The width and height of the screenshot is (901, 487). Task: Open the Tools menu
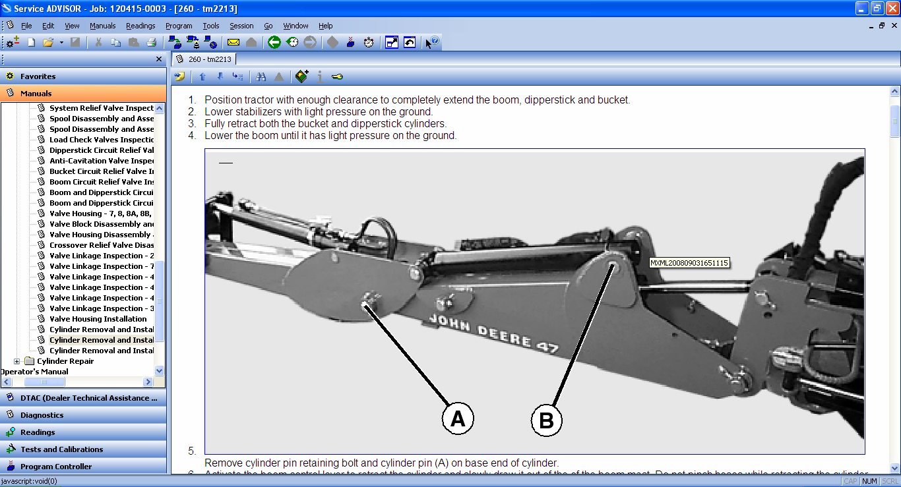tap(211, 26)
